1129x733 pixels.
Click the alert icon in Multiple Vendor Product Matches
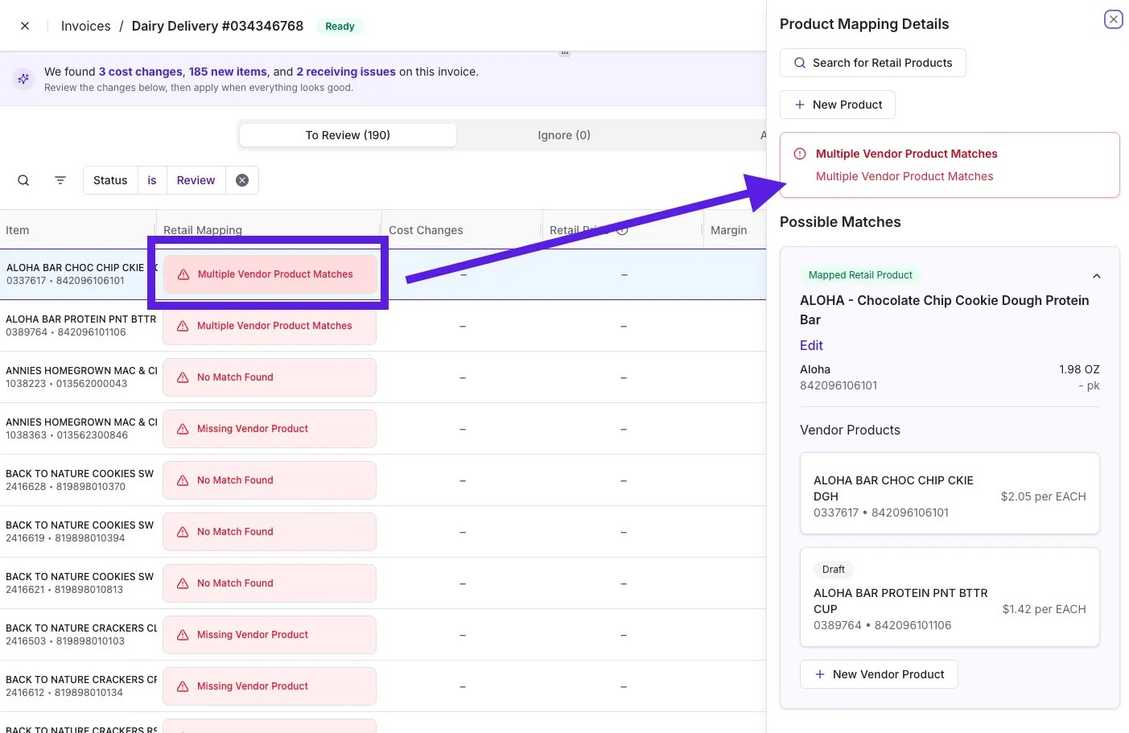point(800,154)
